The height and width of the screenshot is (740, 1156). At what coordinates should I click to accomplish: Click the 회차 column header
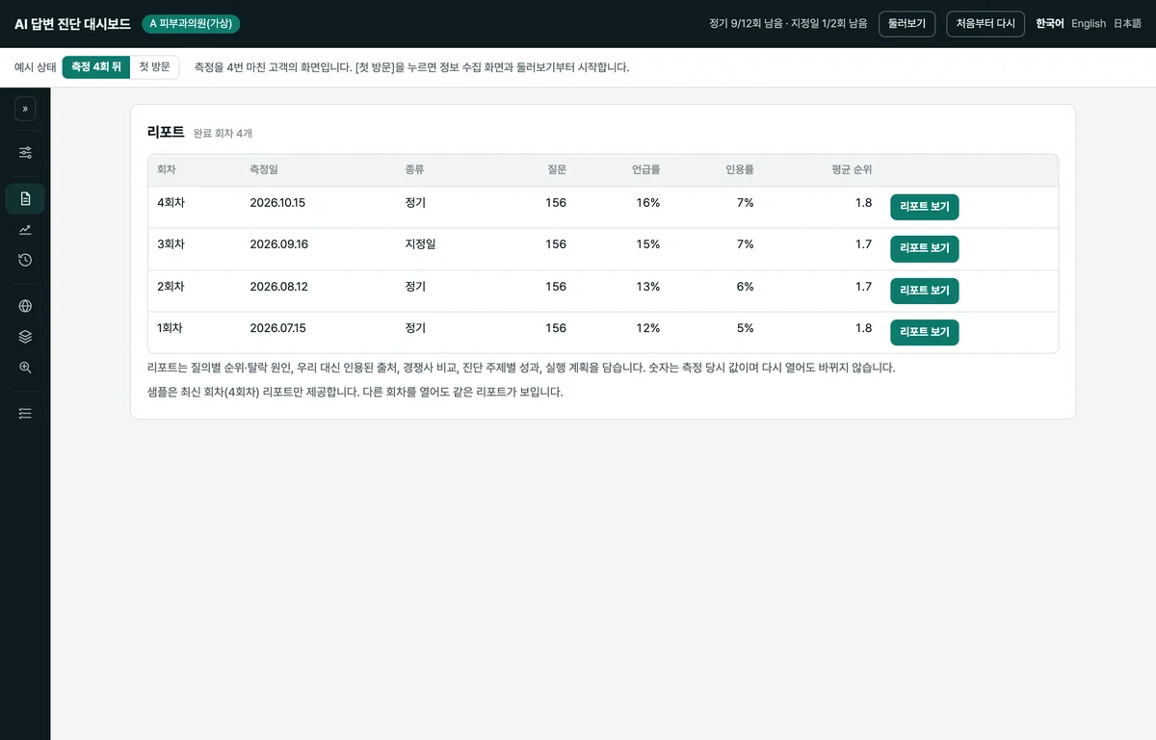click(x=167, y=170)
